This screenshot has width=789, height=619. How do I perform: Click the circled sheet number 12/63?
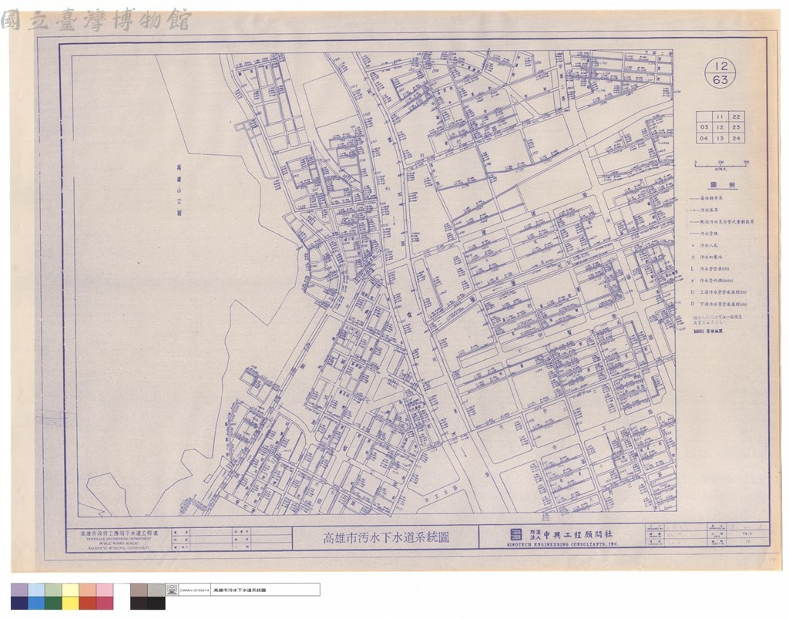(720, 72)
